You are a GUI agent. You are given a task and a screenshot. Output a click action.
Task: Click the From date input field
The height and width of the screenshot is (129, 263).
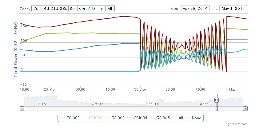[195, 9]
